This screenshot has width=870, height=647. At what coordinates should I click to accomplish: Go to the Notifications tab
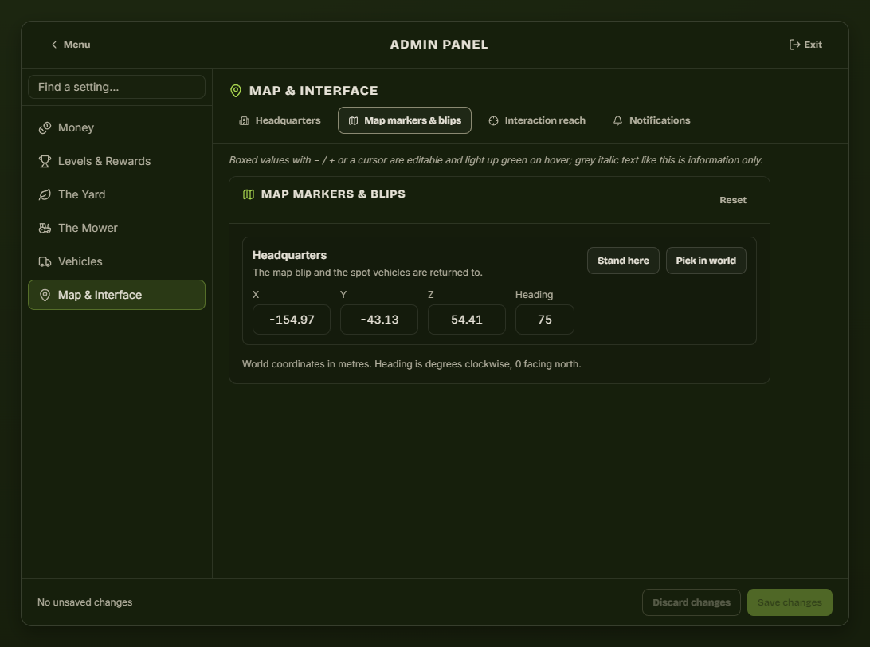652,120
